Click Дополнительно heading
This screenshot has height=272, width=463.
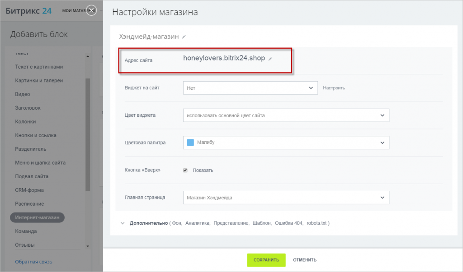tap(148, 223)
